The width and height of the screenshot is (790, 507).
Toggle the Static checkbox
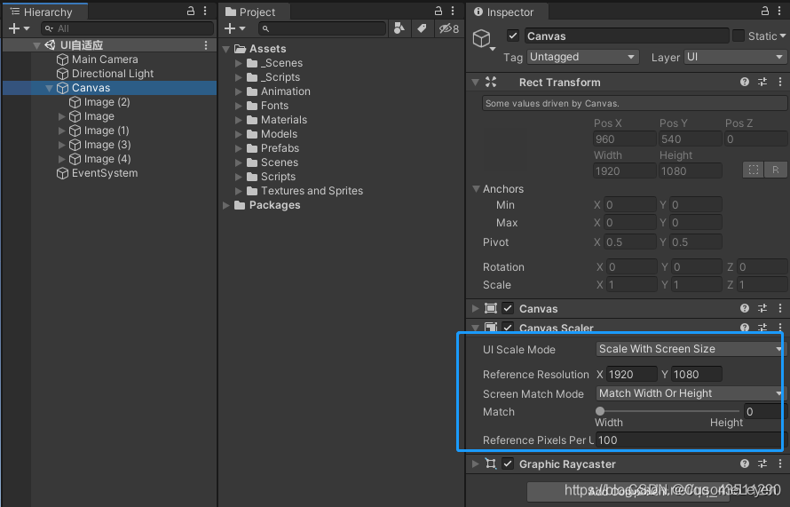click(739, 36)
